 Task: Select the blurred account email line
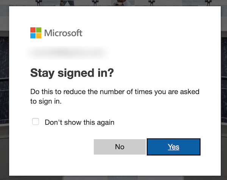(67, 53)
